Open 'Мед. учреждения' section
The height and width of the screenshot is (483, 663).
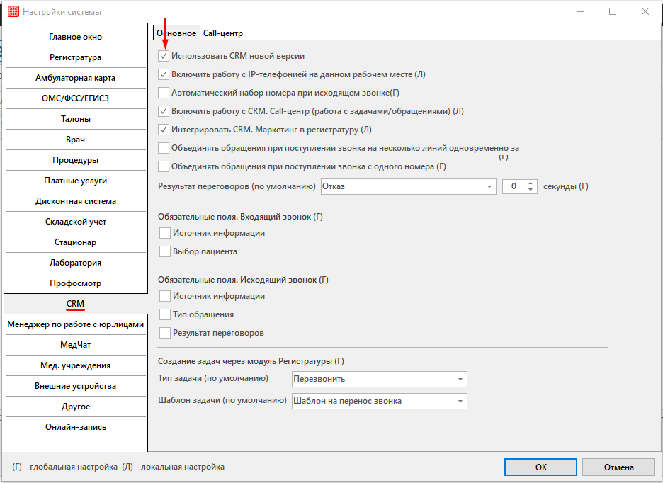[x=76, y=365]
